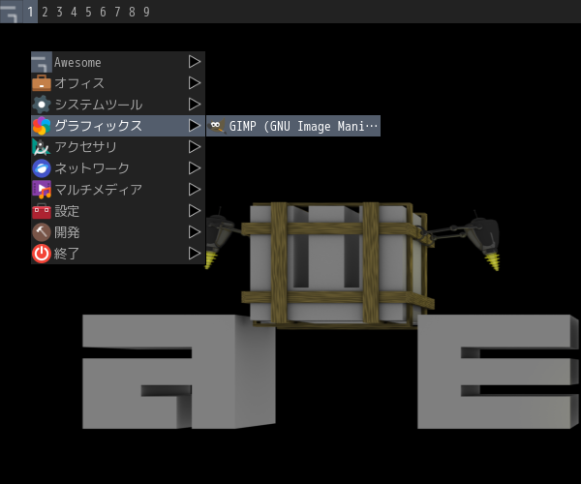The image size is (581, 484).
Task: Click the red toolbox icon beside 設定
Action: (42, 211)
